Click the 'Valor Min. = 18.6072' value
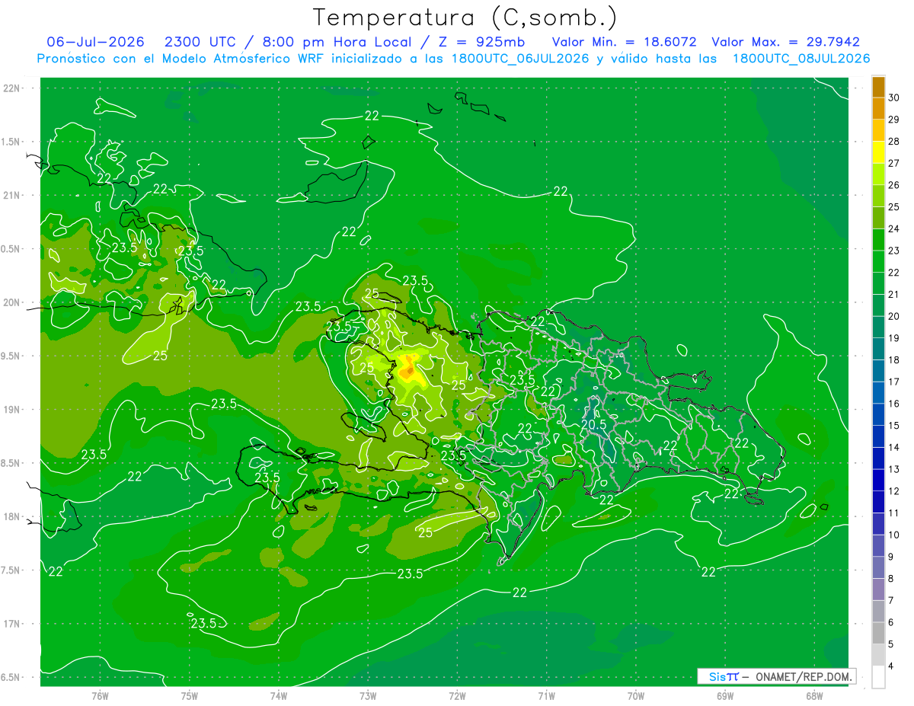Image resolution: width=914 pixels, height=706 pixels. [624, 43]
